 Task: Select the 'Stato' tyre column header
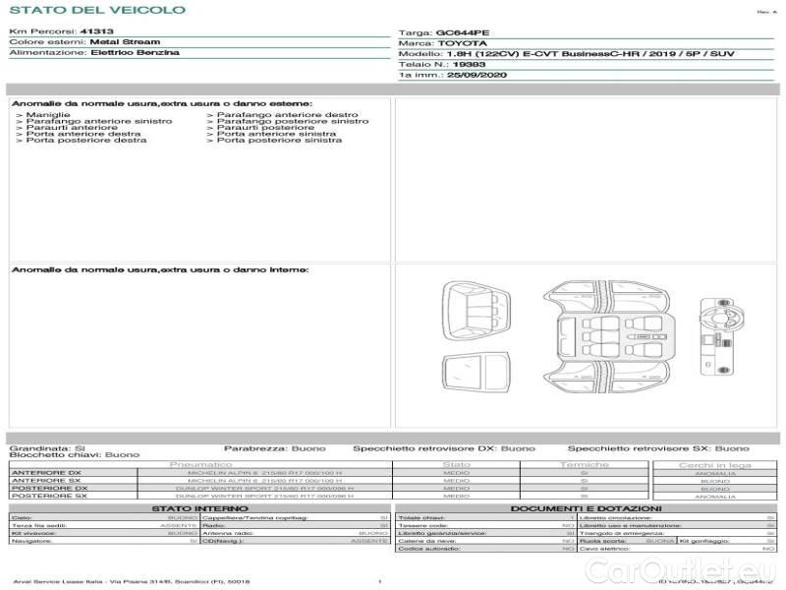tap(456, 464)
